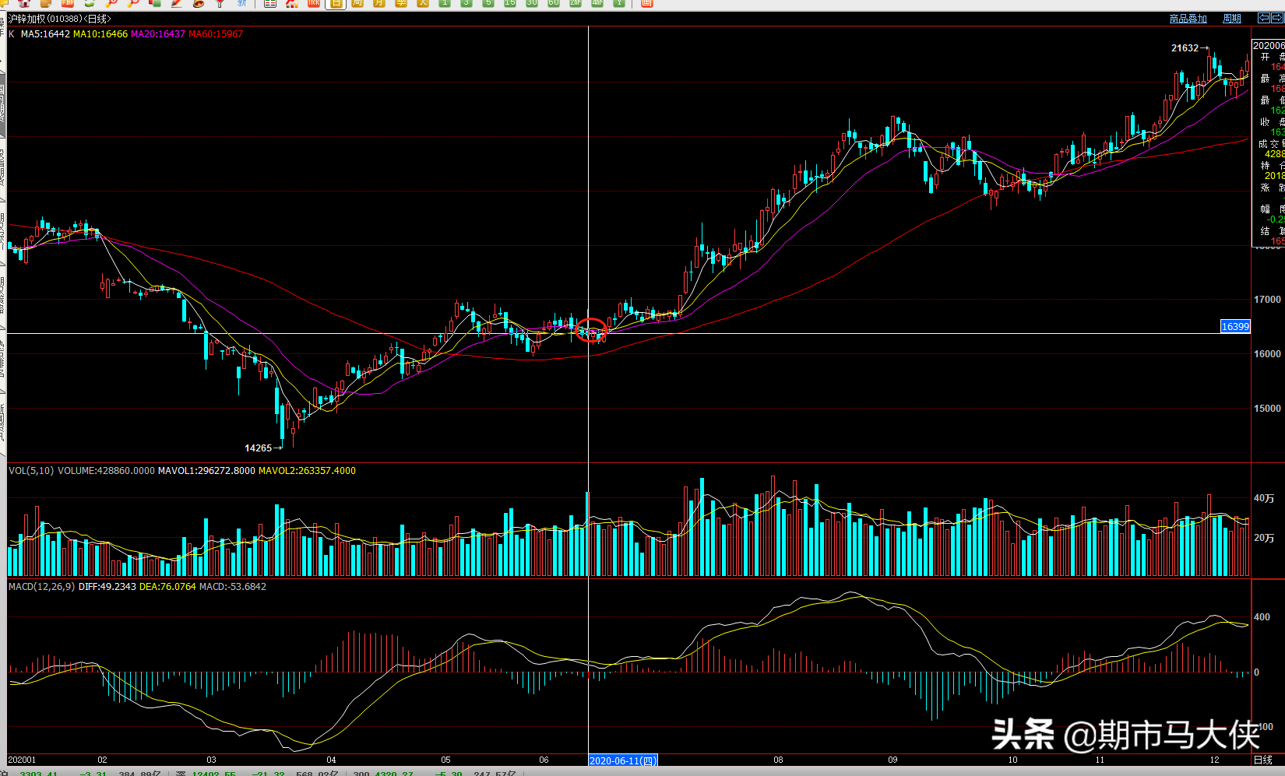
Task: Click the MAVOL1:296272.8000 label
Action: [x=206, y=471]
